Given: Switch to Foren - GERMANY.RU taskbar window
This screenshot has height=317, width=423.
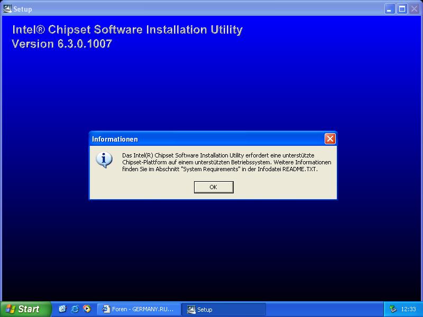Looking at the screenshot, I should (x=139, y=309).
